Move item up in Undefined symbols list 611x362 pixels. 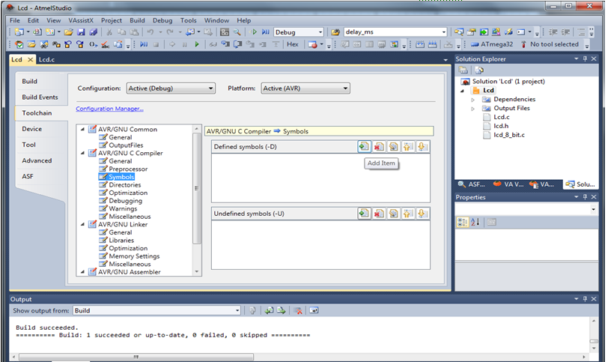pos(407,214)
